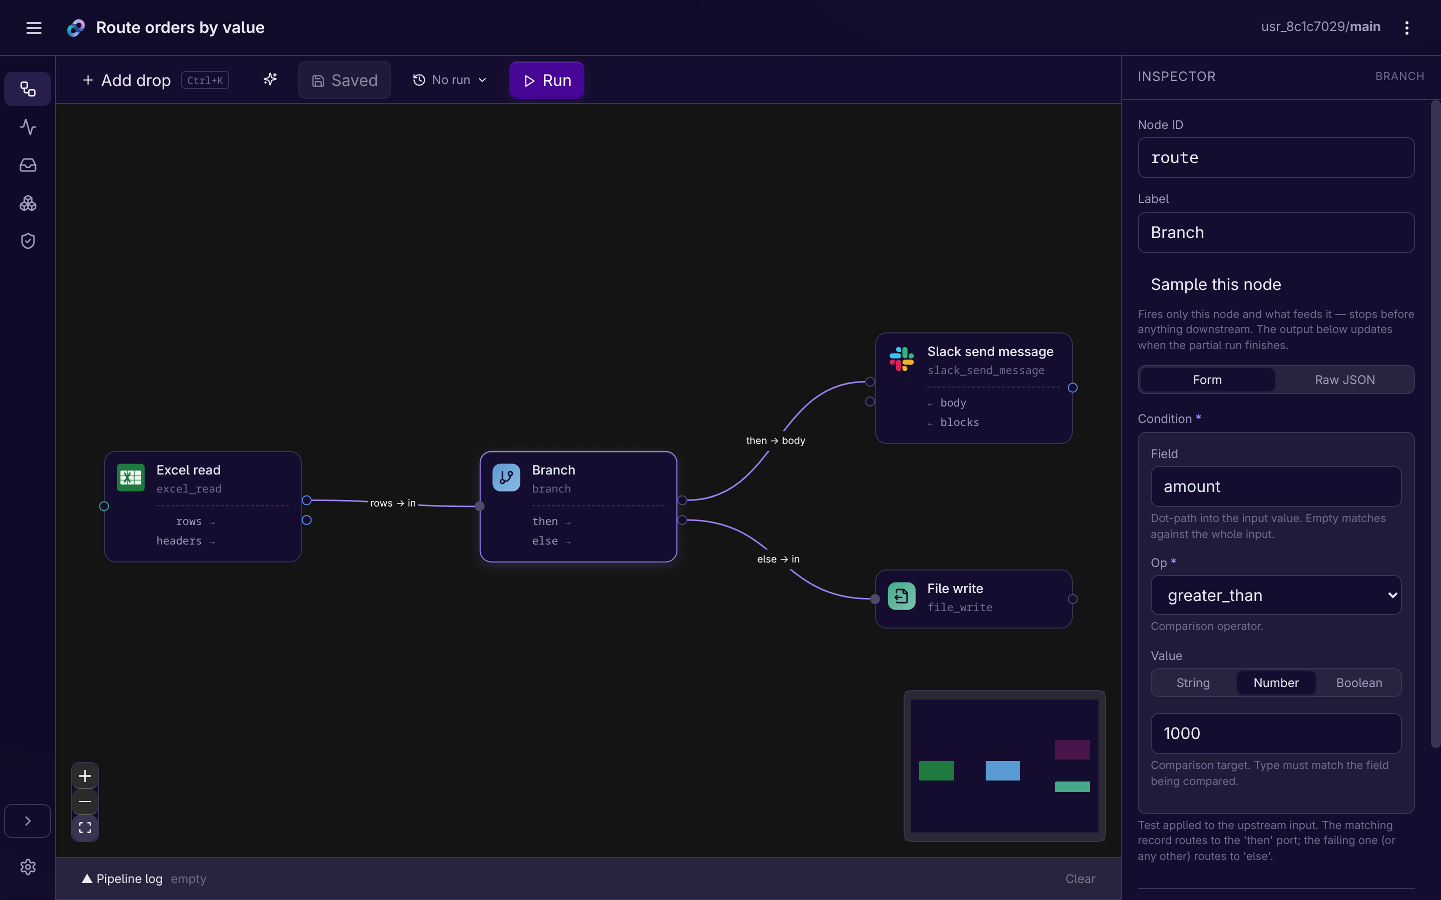
Task: Click the 'rows → in' edge label
Action: click(393, 503)
